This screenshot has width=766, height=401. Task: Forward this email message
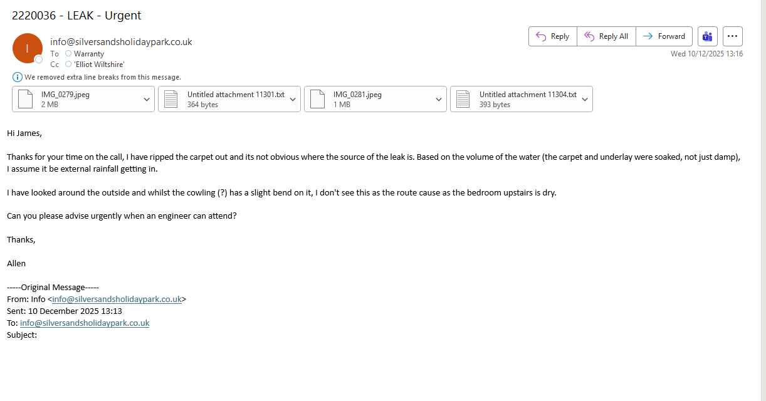pyautogui.click(x=664, y=36)
